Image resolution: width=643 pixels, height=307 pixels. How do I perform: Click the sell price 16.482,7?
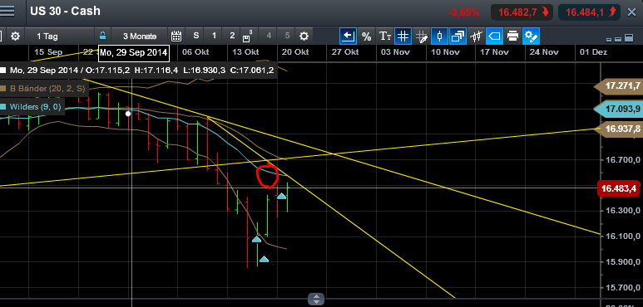coord(522,12)
